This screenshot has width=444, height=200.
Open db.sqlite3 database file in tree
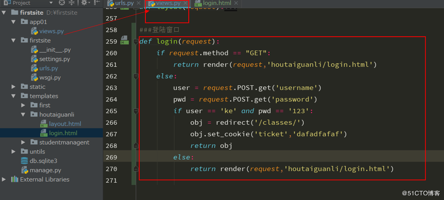click(x=43, y=161)
